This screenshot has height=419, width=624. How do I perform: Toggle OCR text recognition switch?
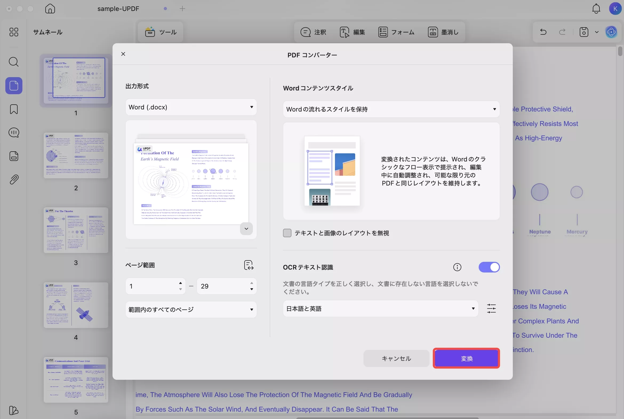point(489,267)
